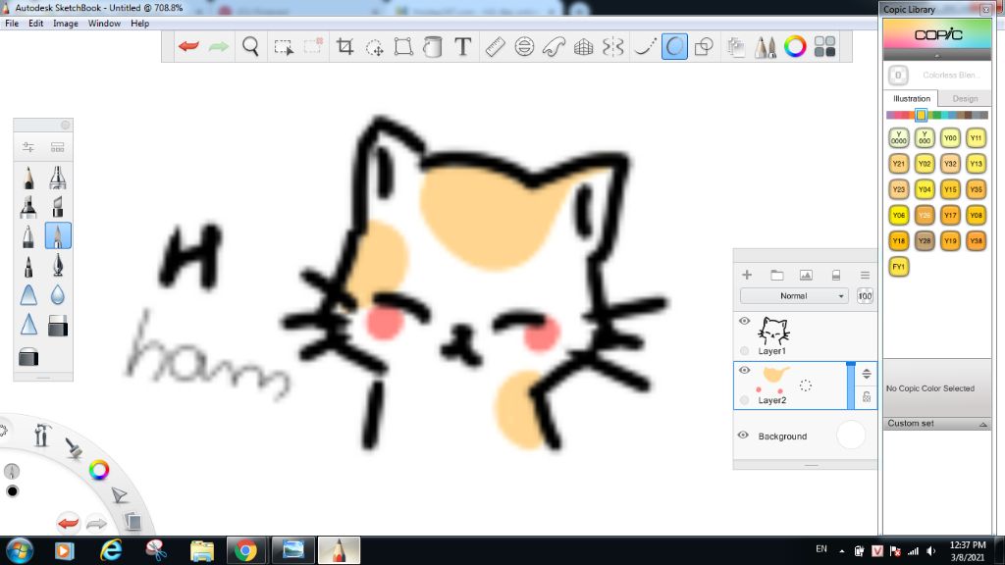Click the layer opacity 100 field
This screenshot has width=1005, height=565.
pos(865,296)
